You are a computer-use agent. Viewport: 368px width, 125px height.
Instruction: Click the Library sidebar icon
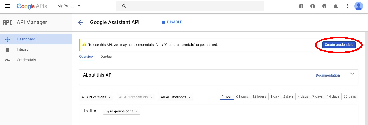8,50
